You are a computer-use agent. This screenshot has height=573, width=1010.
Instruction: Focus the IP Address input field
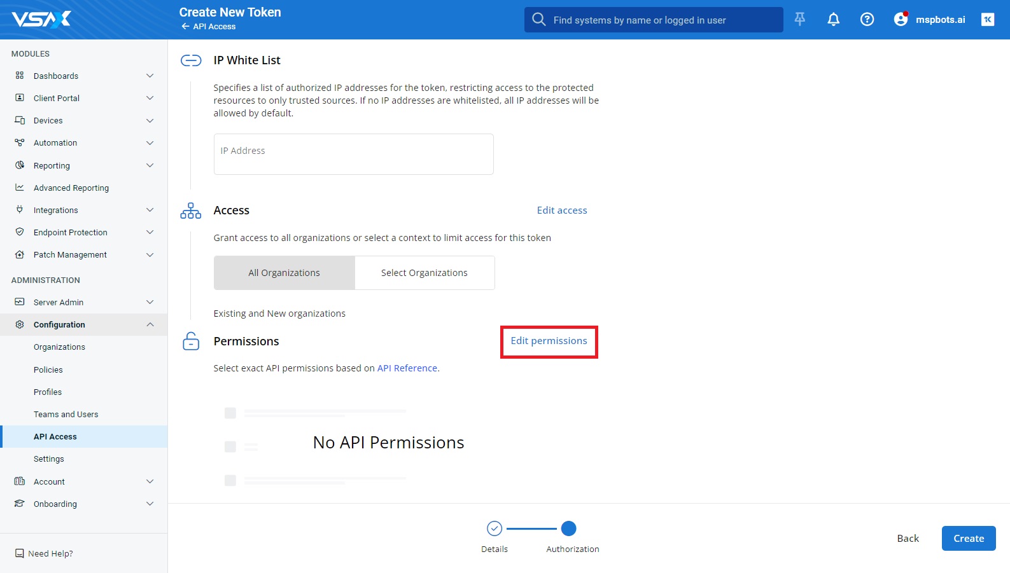coord(353,154)
